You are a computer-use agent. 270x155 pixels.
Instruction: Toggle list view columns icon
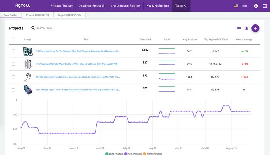click(239, 28)
